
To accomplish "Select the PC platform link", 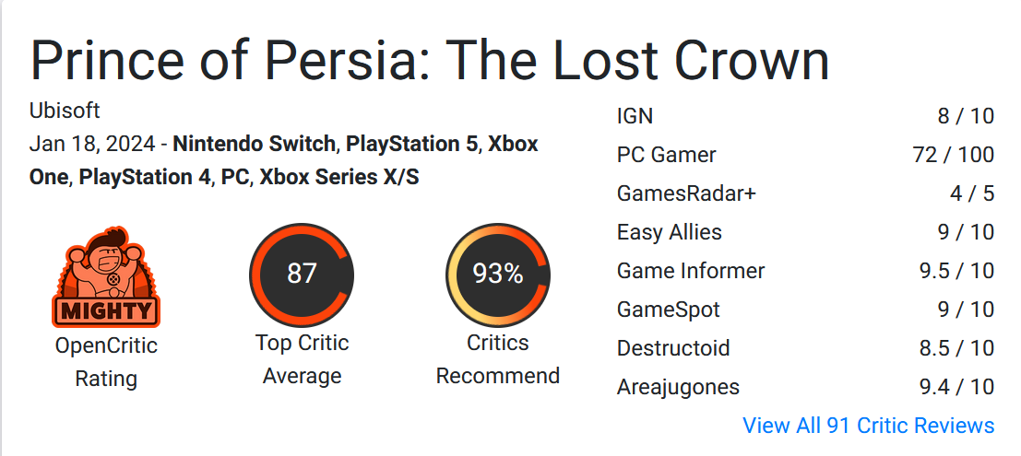I will pos(236,178).
